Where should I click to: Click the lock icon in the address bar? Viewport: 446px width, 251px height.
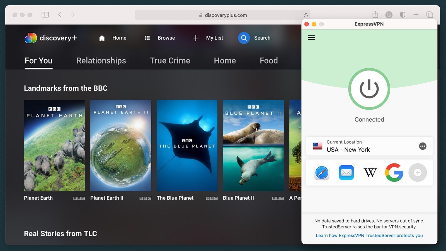201,15
